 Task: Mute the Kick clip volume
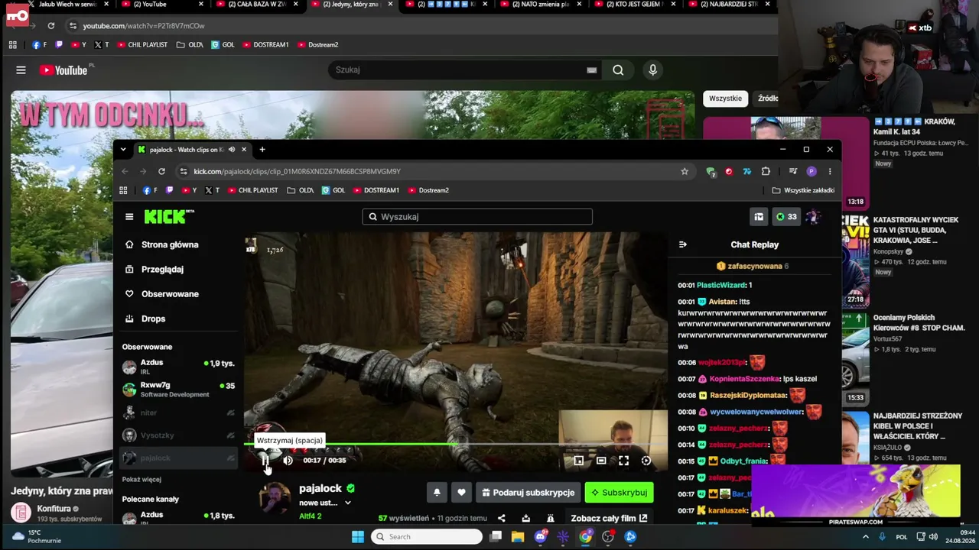pyautogui.click(x=288, y=460)
